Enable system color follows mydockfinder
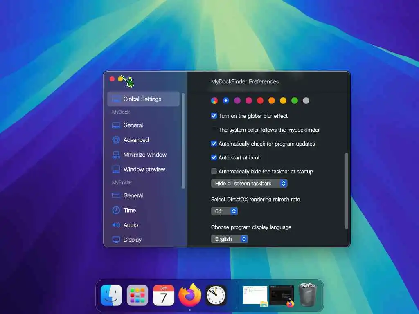 point(214,130)
